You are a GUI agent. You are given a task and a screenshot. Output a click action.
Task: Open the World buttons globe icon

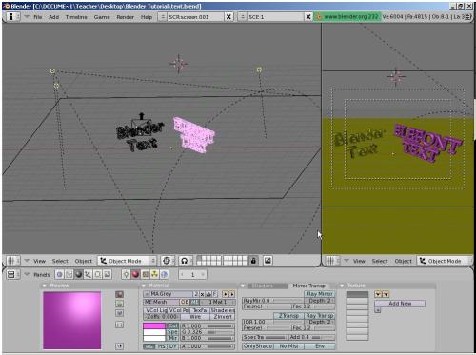click(x=164, y=274)
